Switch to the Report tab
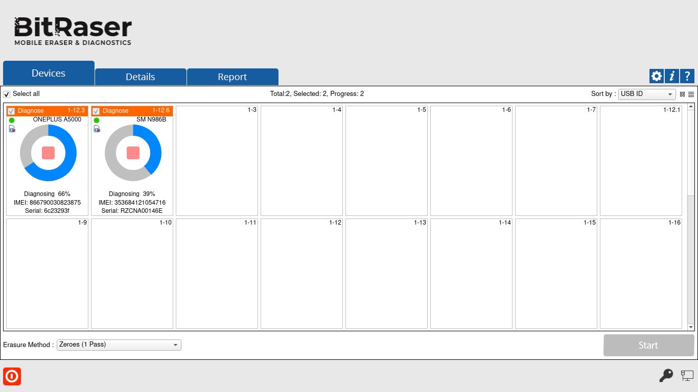 click(232, 77)
